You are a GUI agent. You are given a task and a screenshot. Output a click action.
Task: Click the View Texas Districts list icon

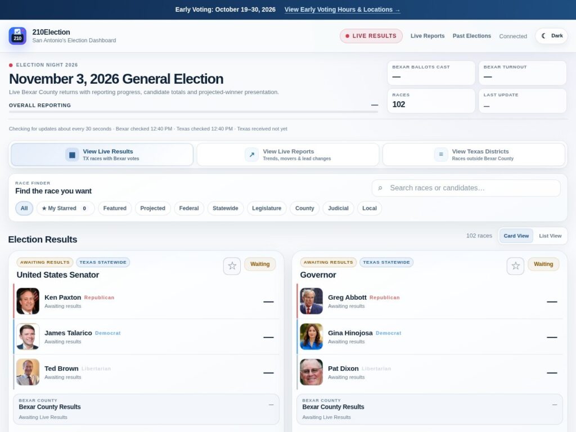coord(441,155)
